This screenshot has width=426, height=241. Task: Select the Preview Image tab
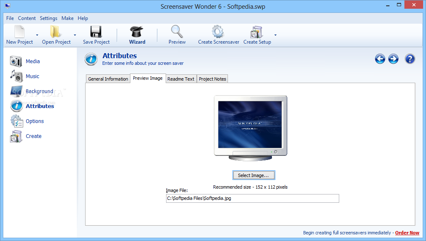tap(148, 79)
